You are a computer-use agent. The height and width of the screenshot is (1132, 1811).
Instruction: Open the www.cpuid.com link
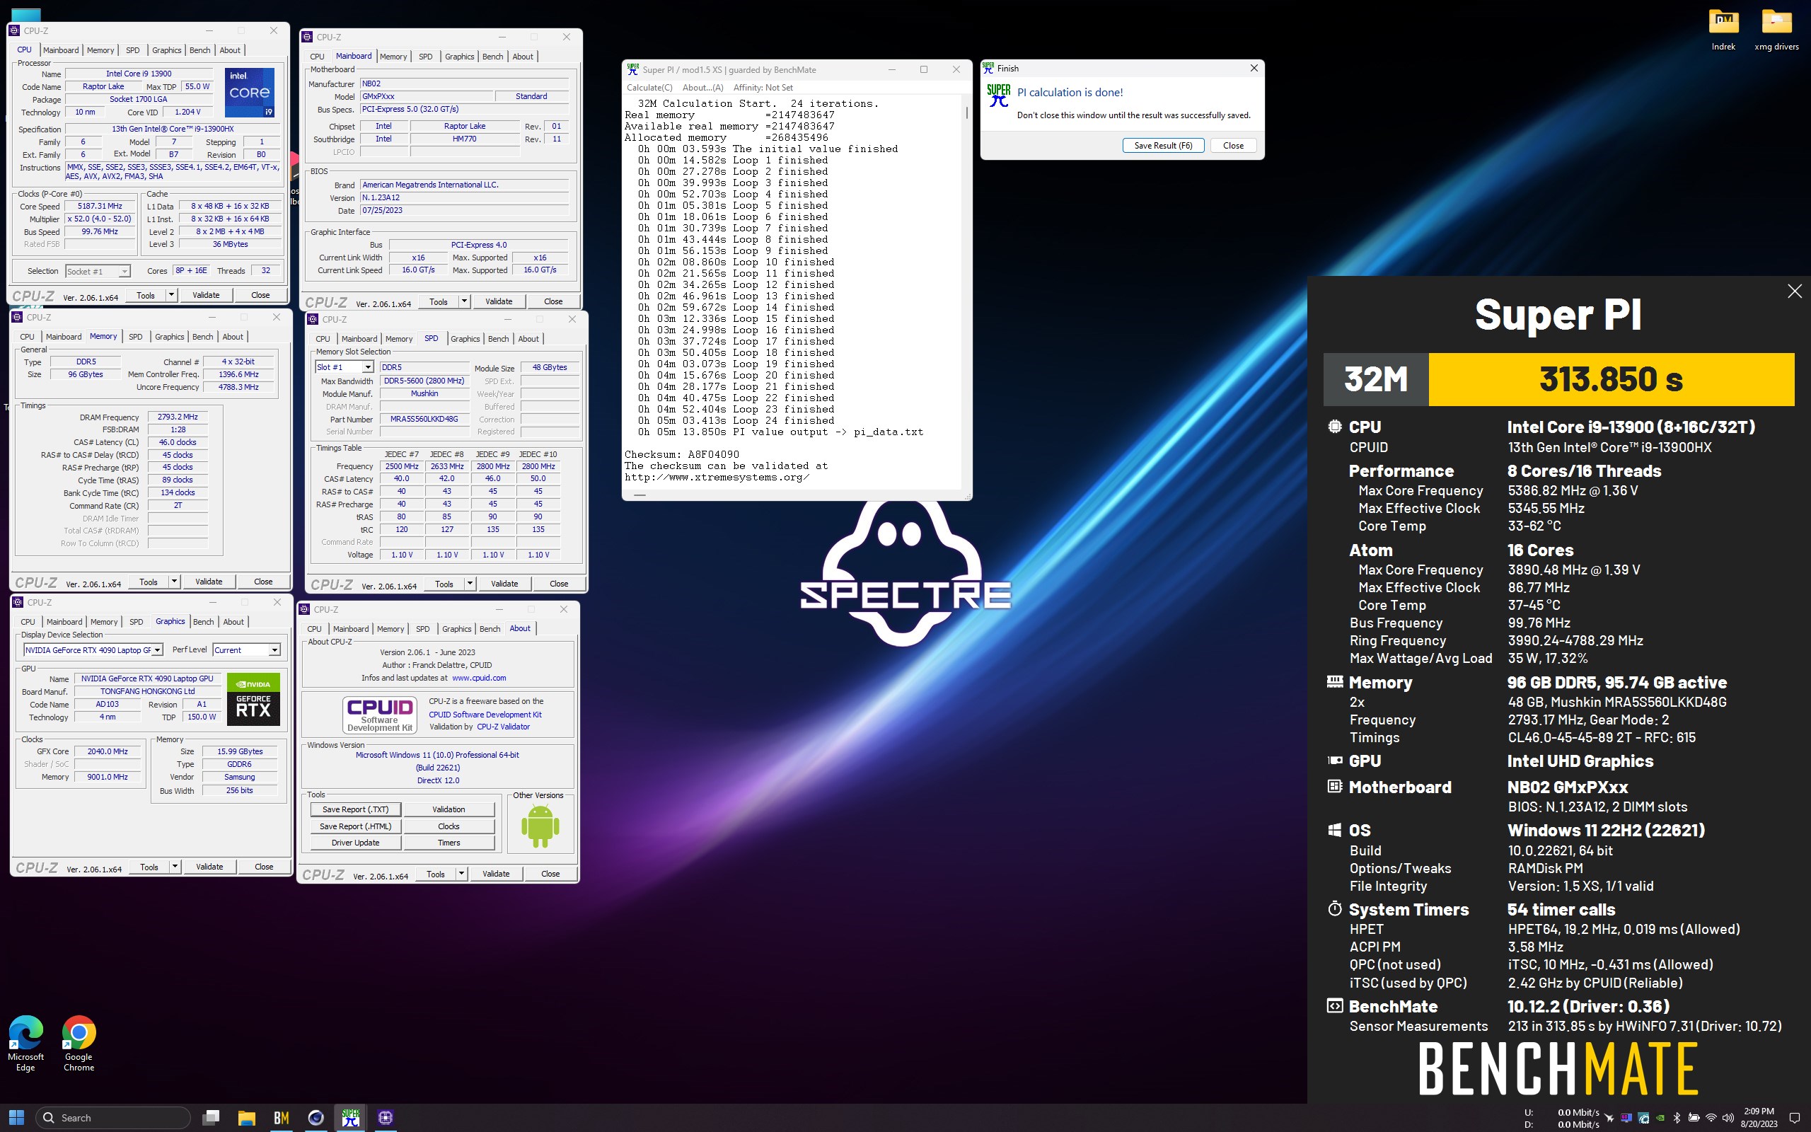point(479,678)
